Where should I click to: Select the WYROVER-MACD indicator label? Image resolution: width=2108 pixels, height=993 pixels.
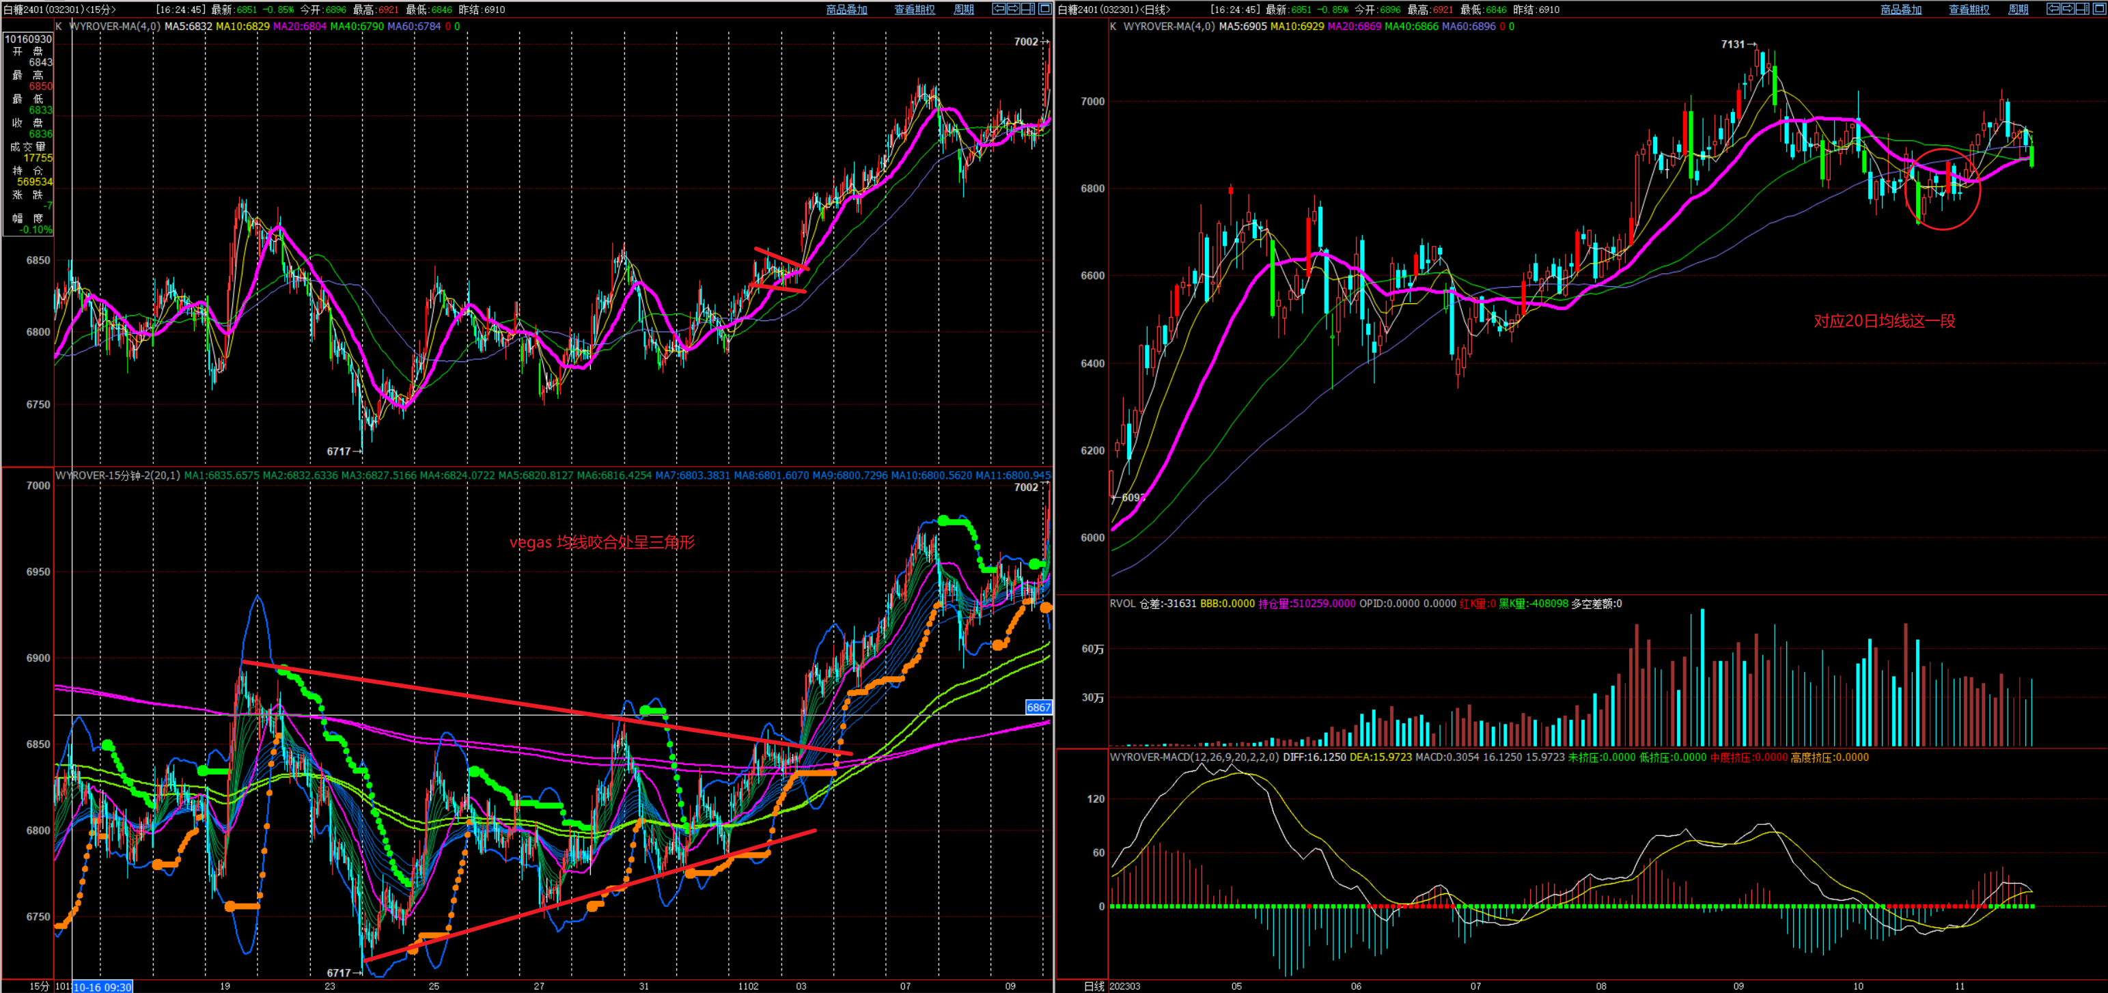1194,757
